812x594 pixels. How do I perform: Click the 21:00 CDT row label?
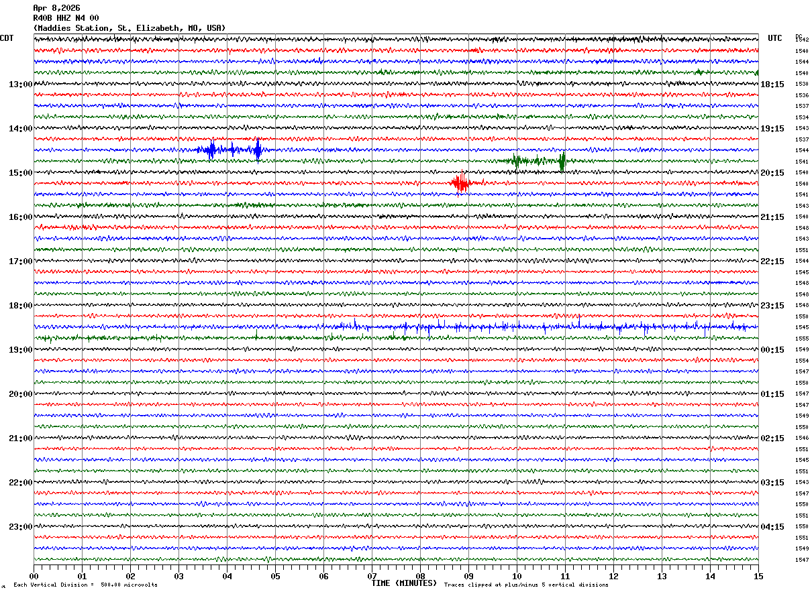tap(20, 438)
